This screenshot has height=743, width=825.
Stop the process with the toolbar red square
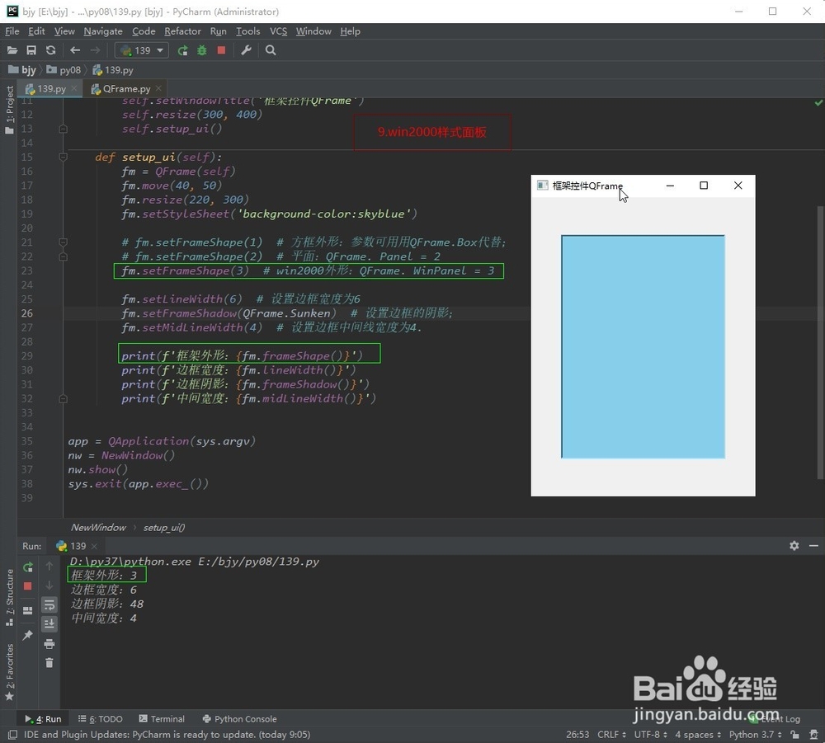point(221,50)
